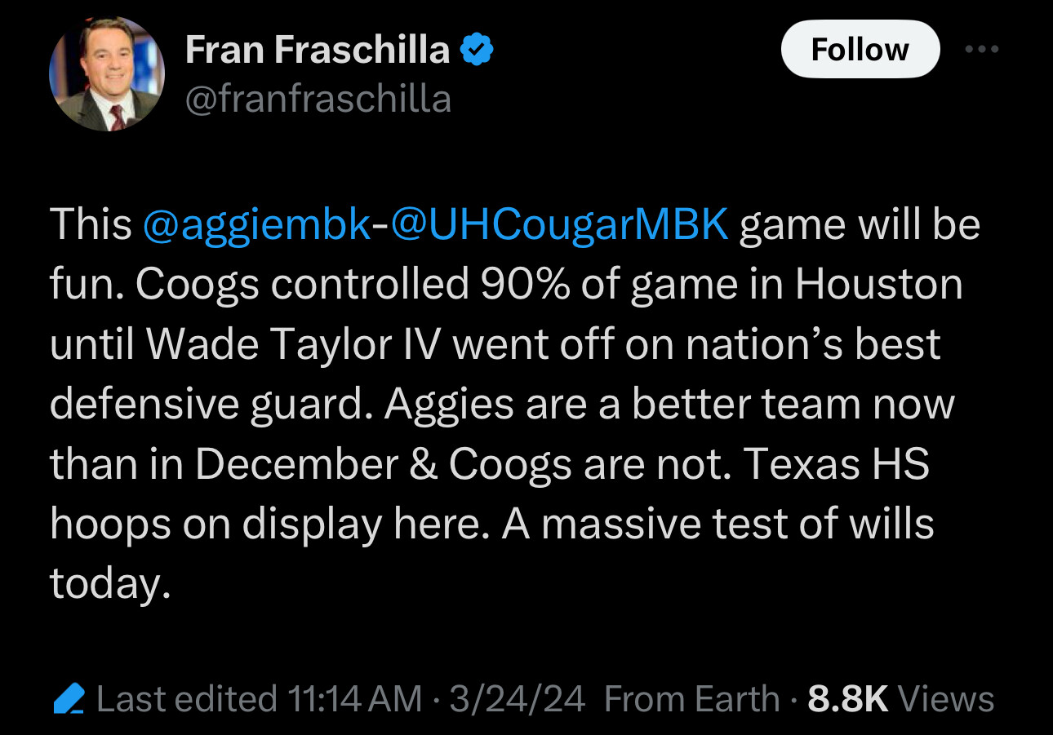
Task: Follow Fran Fraschilla
Action: coord(860,50)
